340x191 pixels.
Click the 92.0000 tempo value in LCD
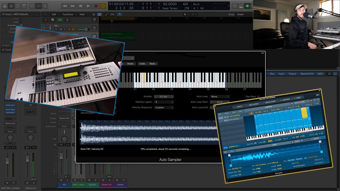tap(170, 4)
